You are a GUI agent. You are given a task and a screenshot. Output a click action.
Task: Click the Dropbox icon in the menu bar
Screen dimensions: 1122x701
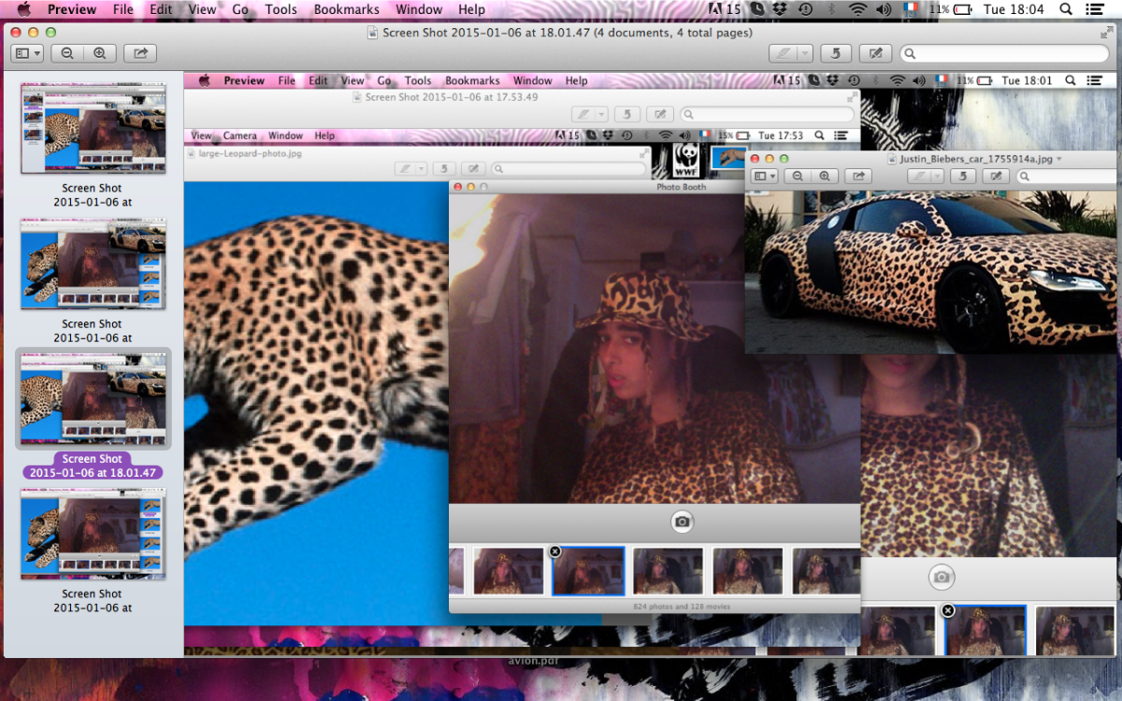point(781,9)
